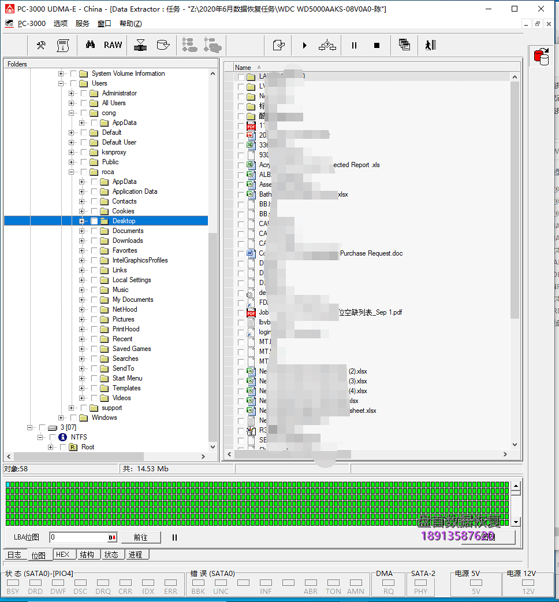
Task: Click the head map build icon
Action: [x=140, y=45]
